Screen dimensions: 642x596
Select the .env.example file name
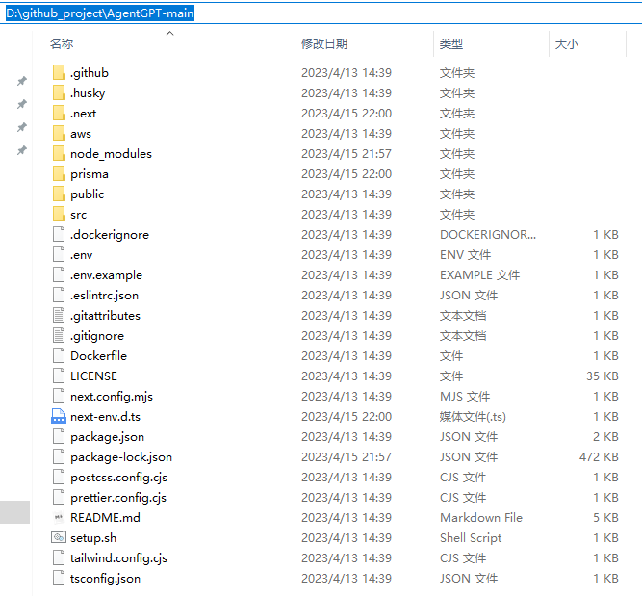coord(106,274)
